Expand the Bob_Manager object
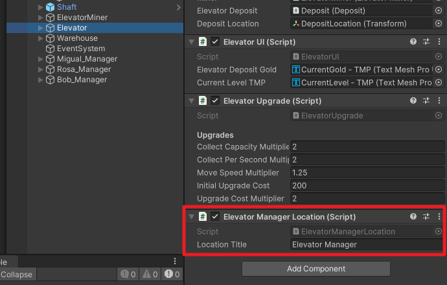This screenshot has width=447, height=285. pos(40,80)
